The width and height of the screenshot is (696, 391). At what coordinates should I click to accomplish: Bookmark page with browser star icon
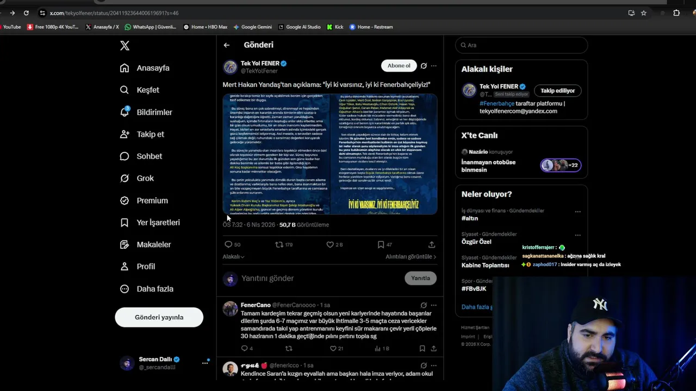pos(644,13)
